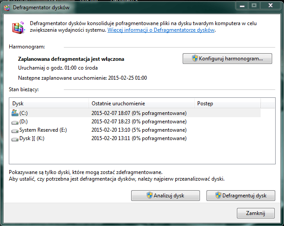Click shield icon on Konfiguruj harmonogram button
The height and width of the screenshot is (226, 284).
[x=195, y=58]
